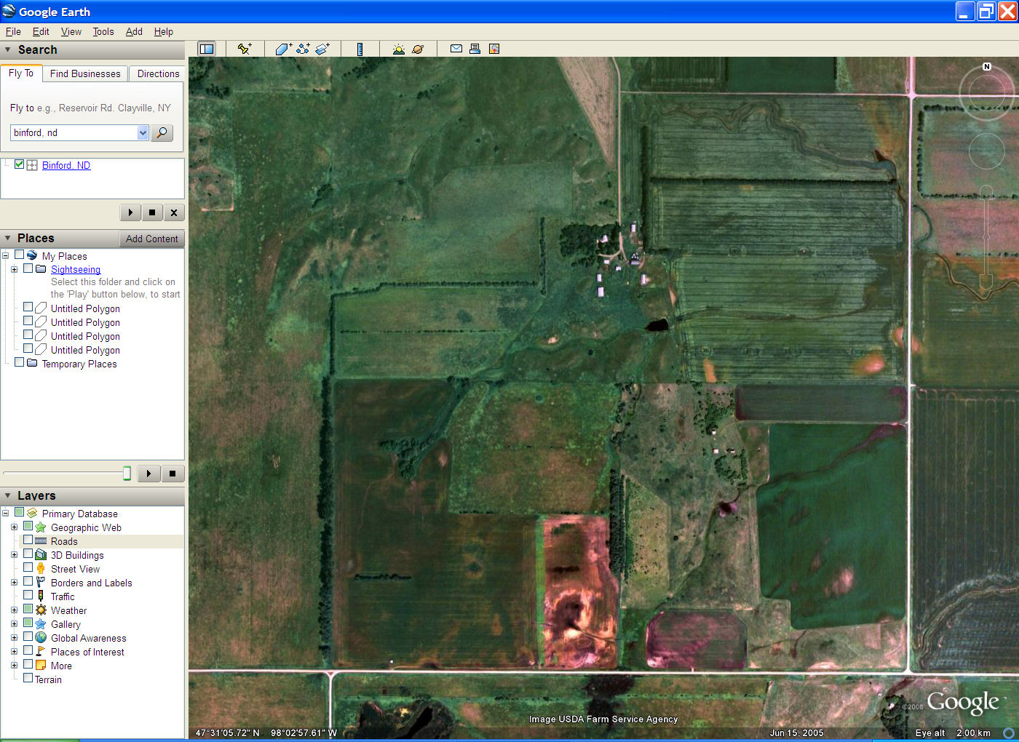Enable the Roads layer checkbox

coord(28,540)
